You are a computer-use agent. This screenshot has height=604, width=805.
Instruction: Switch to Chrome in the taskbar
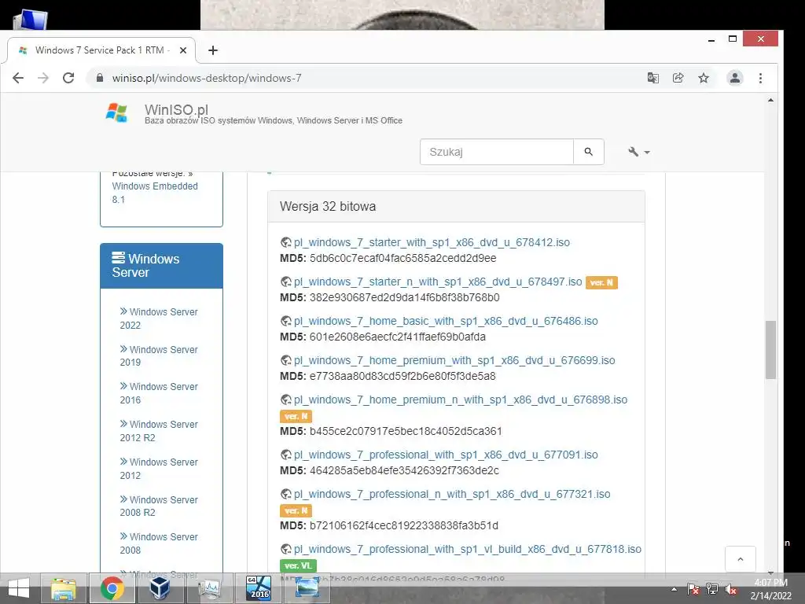(x=112, y=588)
